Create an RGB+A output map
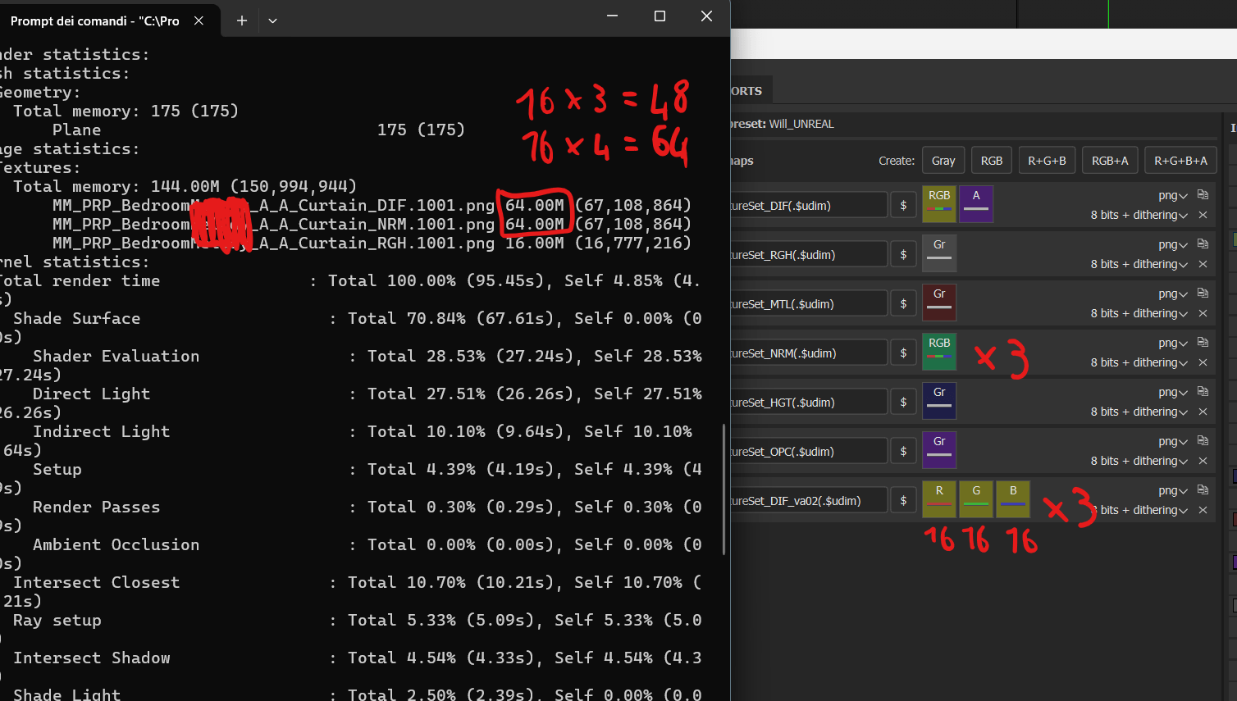Screen dimensions: 1237x701 pyautogui.click(x=1110, y=161)
